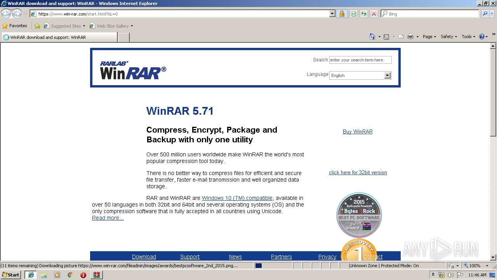The image size is (497, 280).
Task: Start a Bing search with the magnifier button
Action: (485, 14)
